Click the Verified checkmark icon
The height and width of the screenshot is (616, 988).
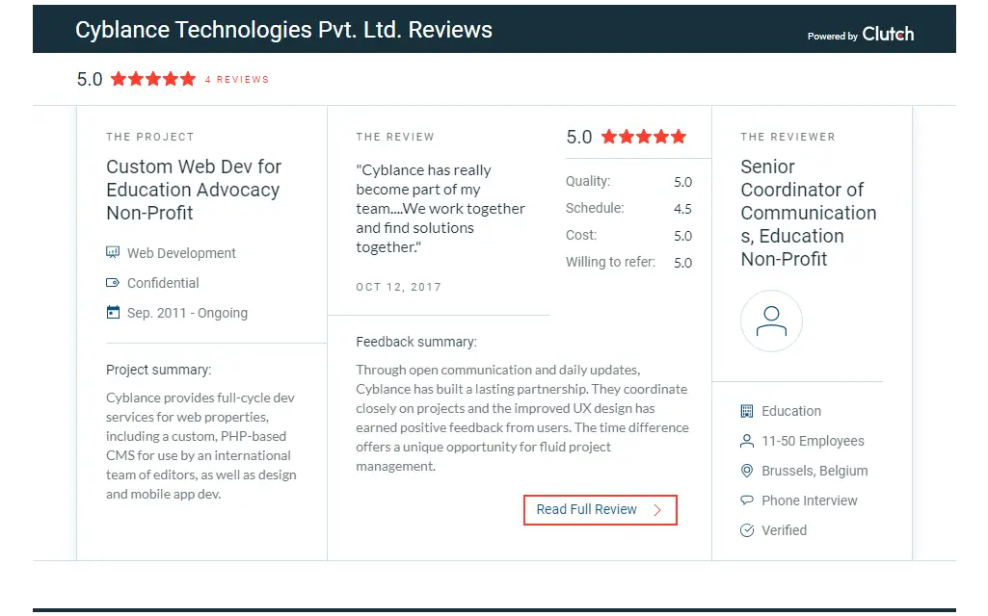747,530
